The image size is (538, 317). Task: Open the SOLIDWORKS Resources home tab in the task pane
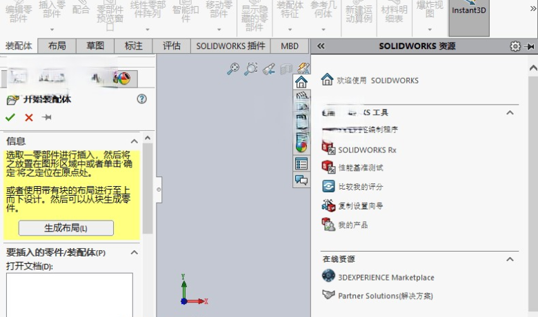pos(301,82)
